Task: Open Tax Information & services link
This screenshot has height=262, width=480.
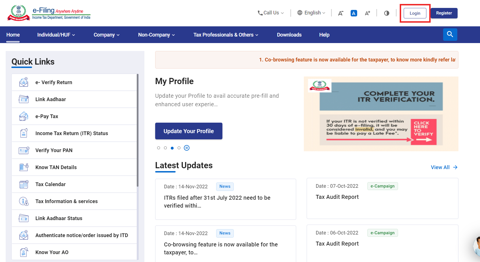Action: click(x=74, y=201)
